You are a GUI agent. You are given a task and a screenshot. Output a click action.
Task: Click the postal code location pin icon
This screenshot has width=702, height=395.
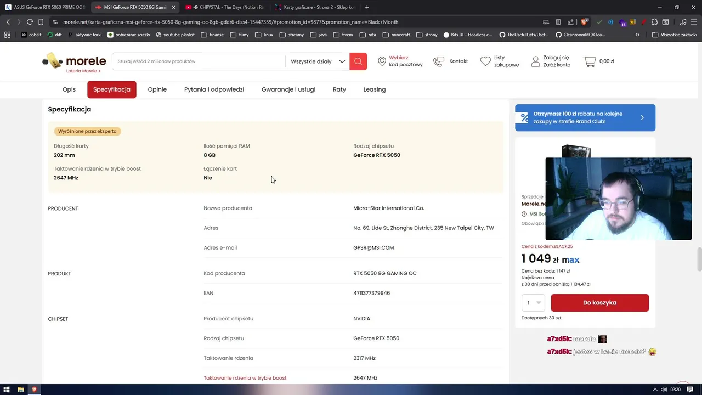point(382,61)
